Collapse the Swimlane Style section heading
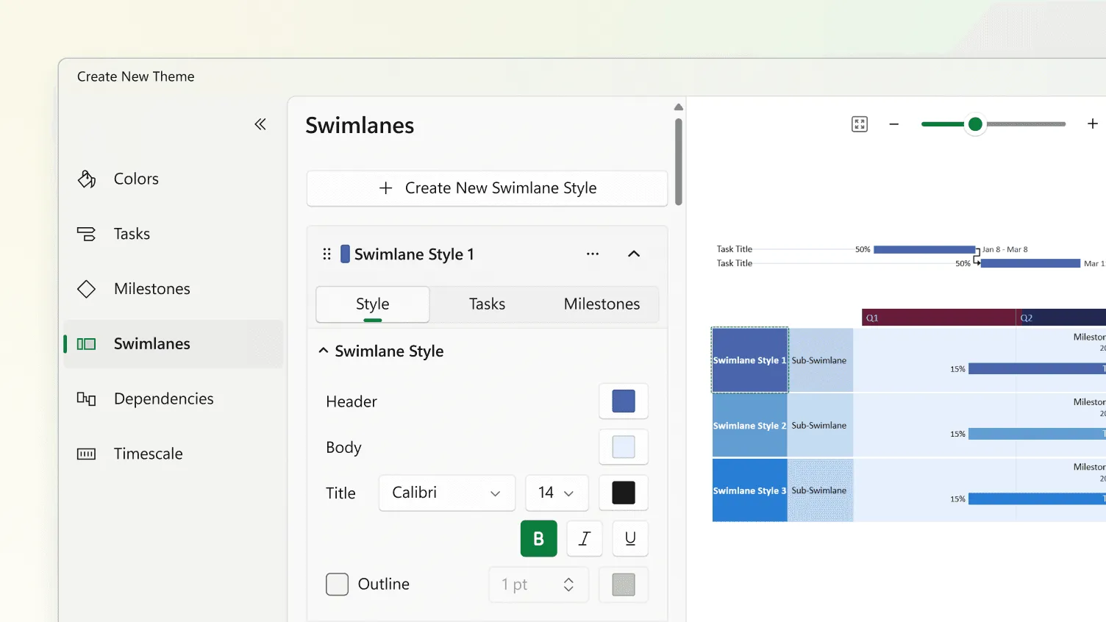The height and width of the screenshot is (622, 1106). 382,351
